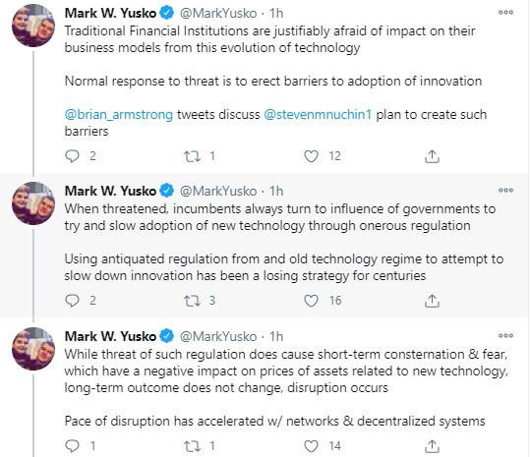530x457 pixels.
Task: Open Mark W. Yusko profile name on first tweet
Action: click(x=110, y=13)
